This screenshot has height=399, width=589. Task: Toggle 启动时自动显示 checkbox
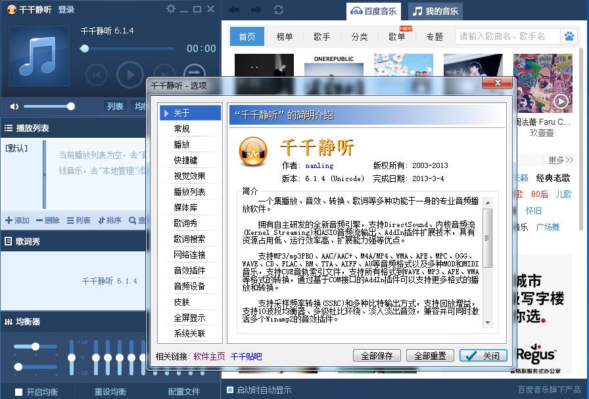[x=230, y=390]
